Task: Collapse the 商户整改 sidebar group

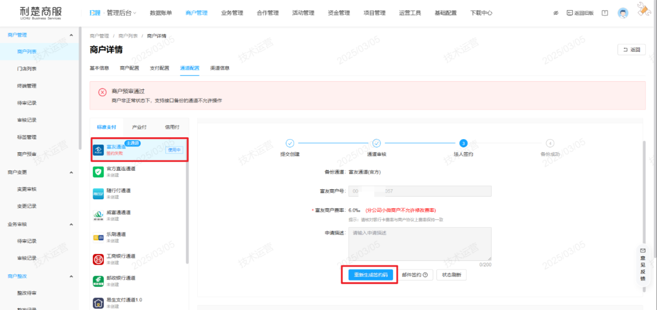Action: (71, 276)
